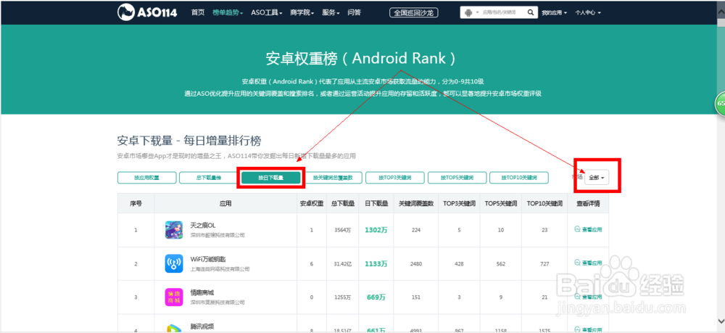Click the 1302万 daily download value

click(x=376, y=230)
